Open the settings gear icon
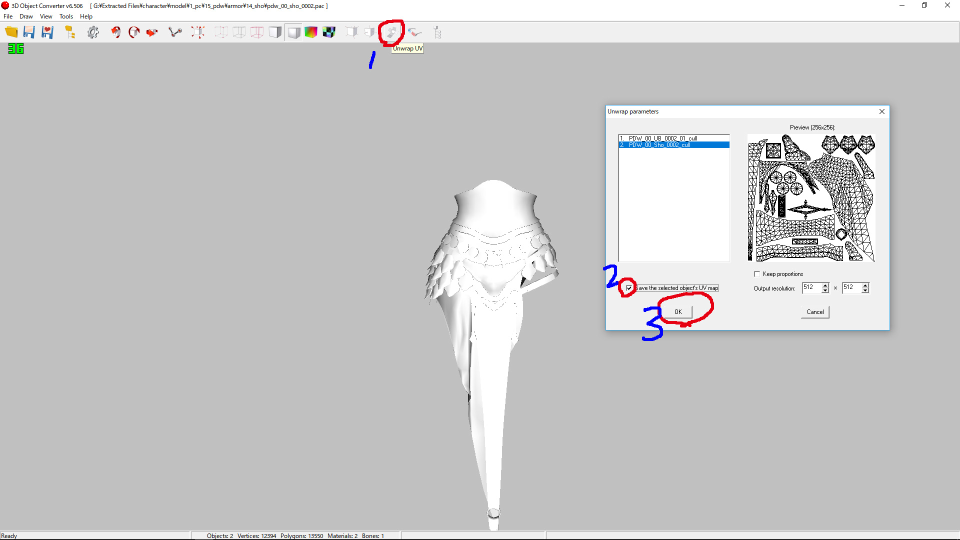This screenshot has width=960, height=540. click(x=93, y=32)
